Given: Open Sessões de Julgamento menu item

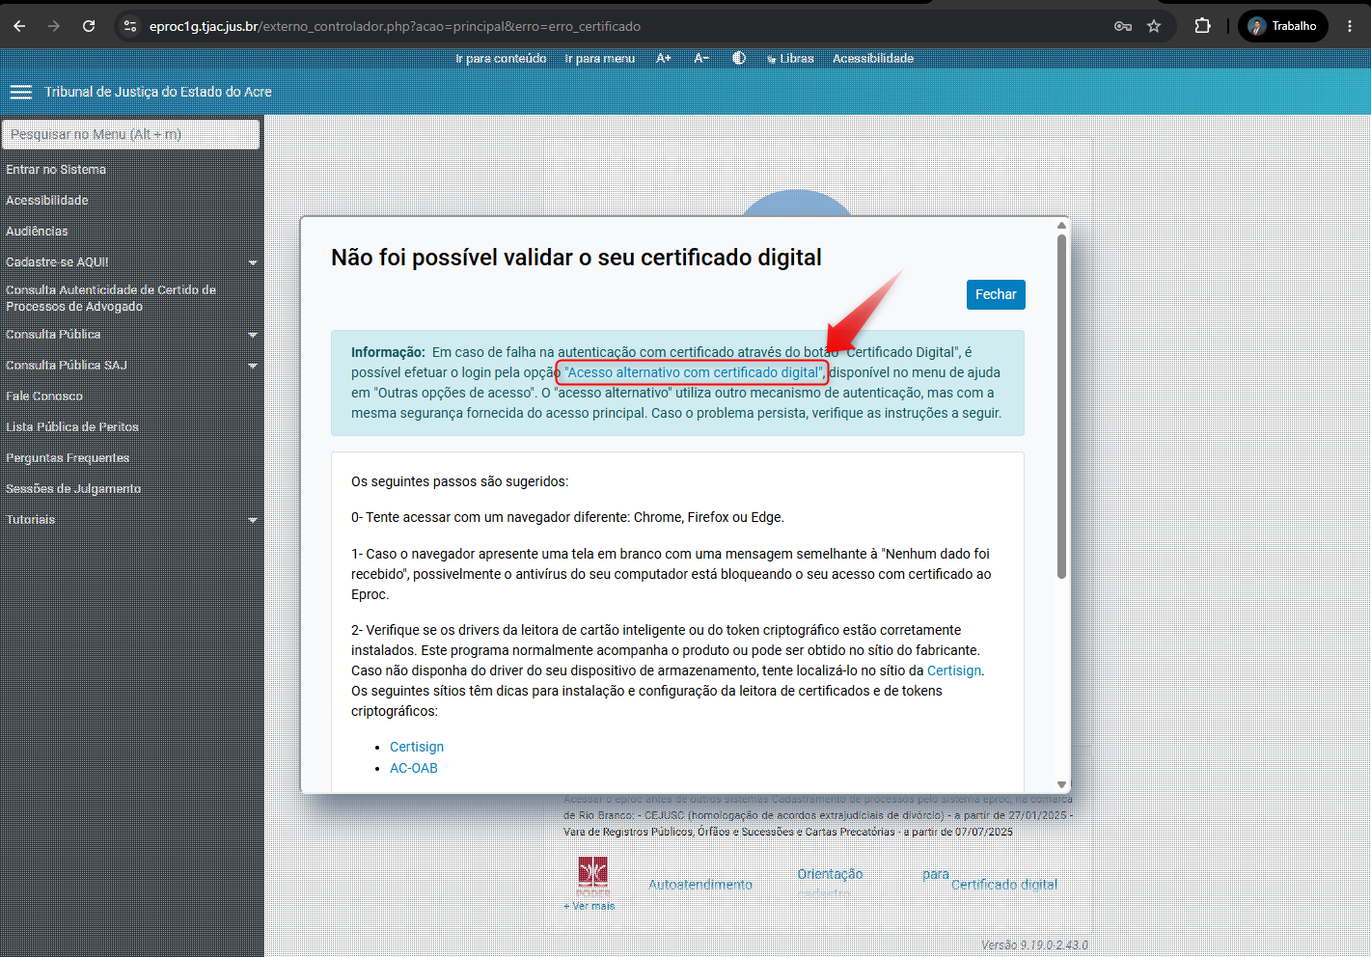Looking at the screenshot, I should (73, 488).
